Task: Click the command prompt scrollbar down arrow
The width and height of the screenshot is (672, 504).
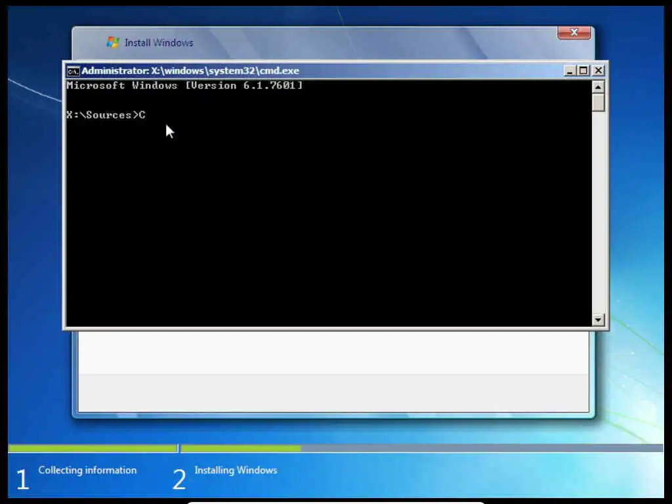Action: 598,320
